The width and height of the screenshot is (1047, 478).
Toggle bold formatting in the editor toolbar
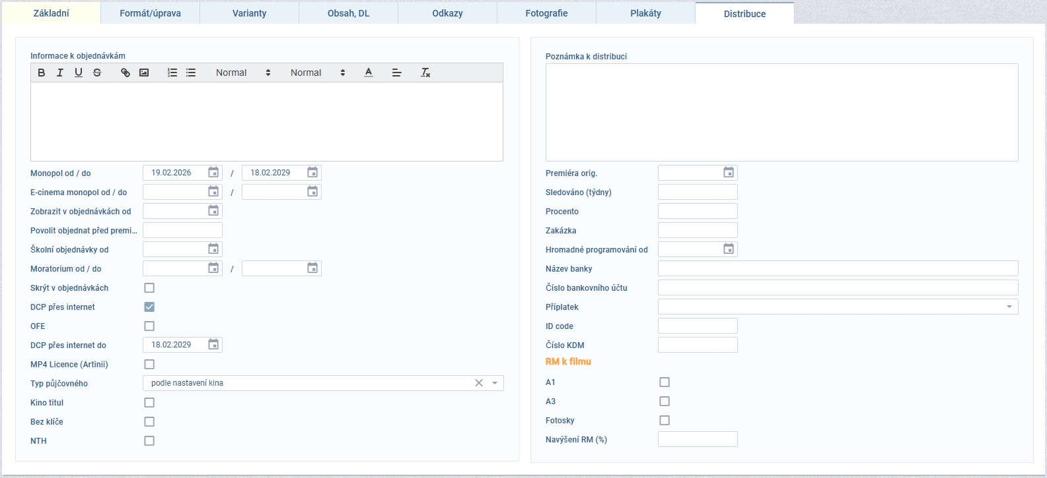42,73
